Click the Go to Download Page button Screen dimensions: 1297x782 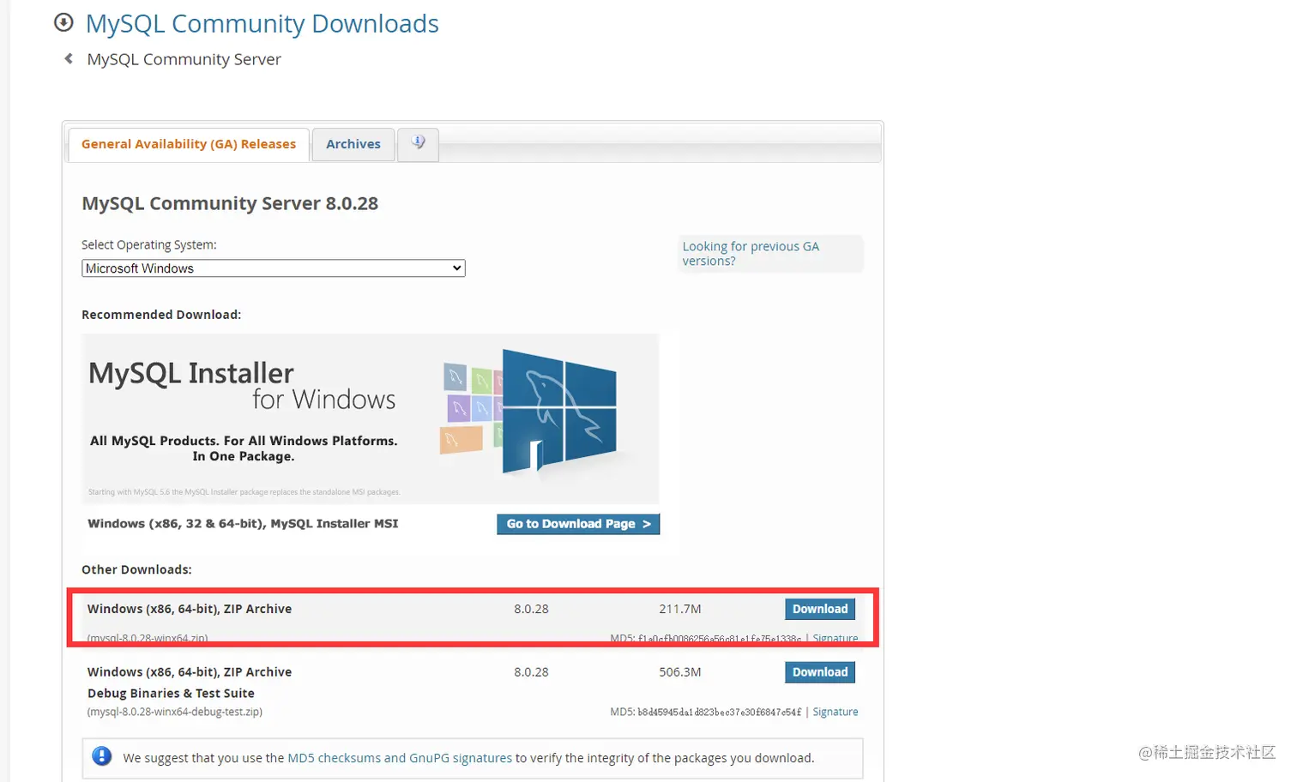[x=578, y=524]
